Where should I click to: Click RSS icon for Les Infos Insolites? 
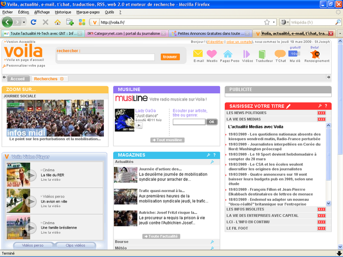(x=321, y=209)
